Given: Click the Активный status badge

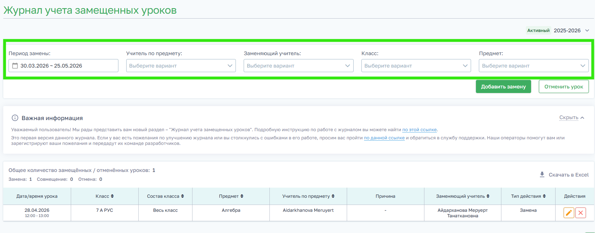Looking at the screenshot, I should click(538, 30).
